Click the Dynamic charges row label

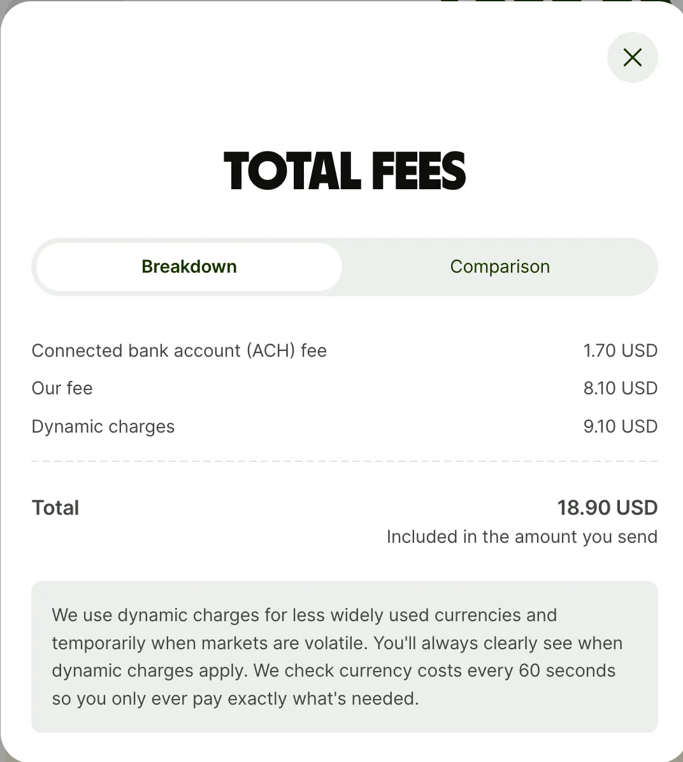(x=103, y=426)
